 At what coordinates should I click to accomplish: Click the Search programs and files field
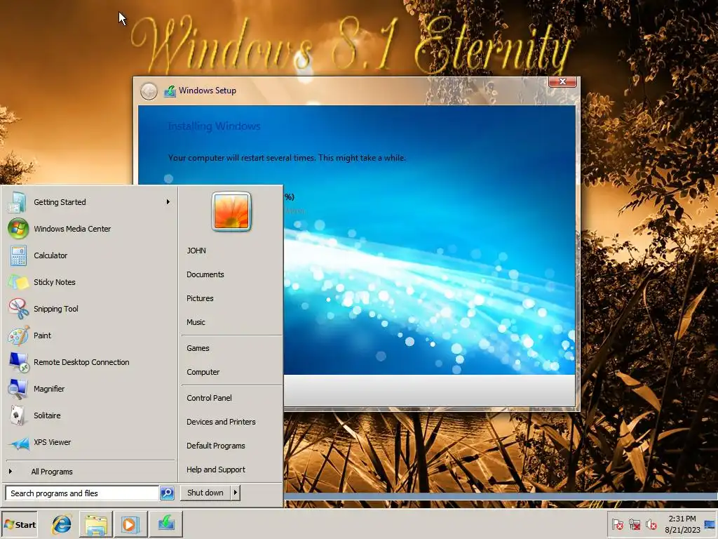tap(82, 493)
